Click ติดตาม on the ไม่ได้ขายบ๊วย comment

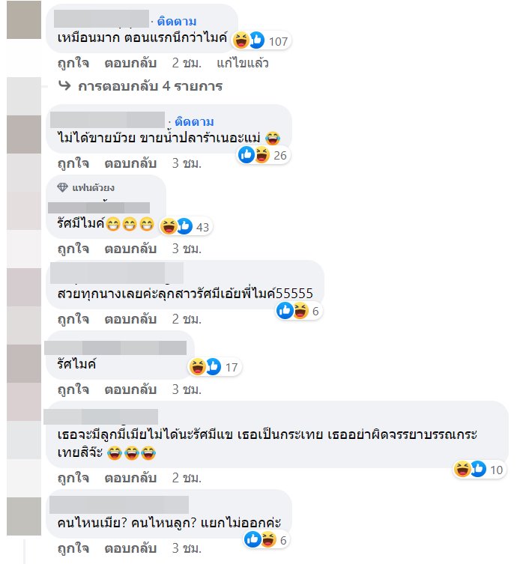pyautogui.click(x=194, y=122)
